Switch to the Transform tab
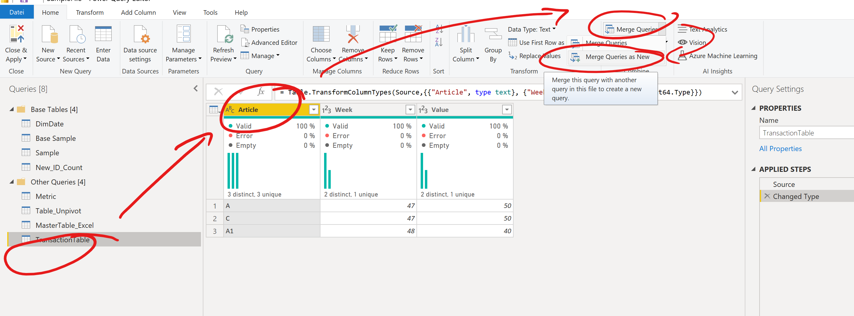 pos(90,13)
